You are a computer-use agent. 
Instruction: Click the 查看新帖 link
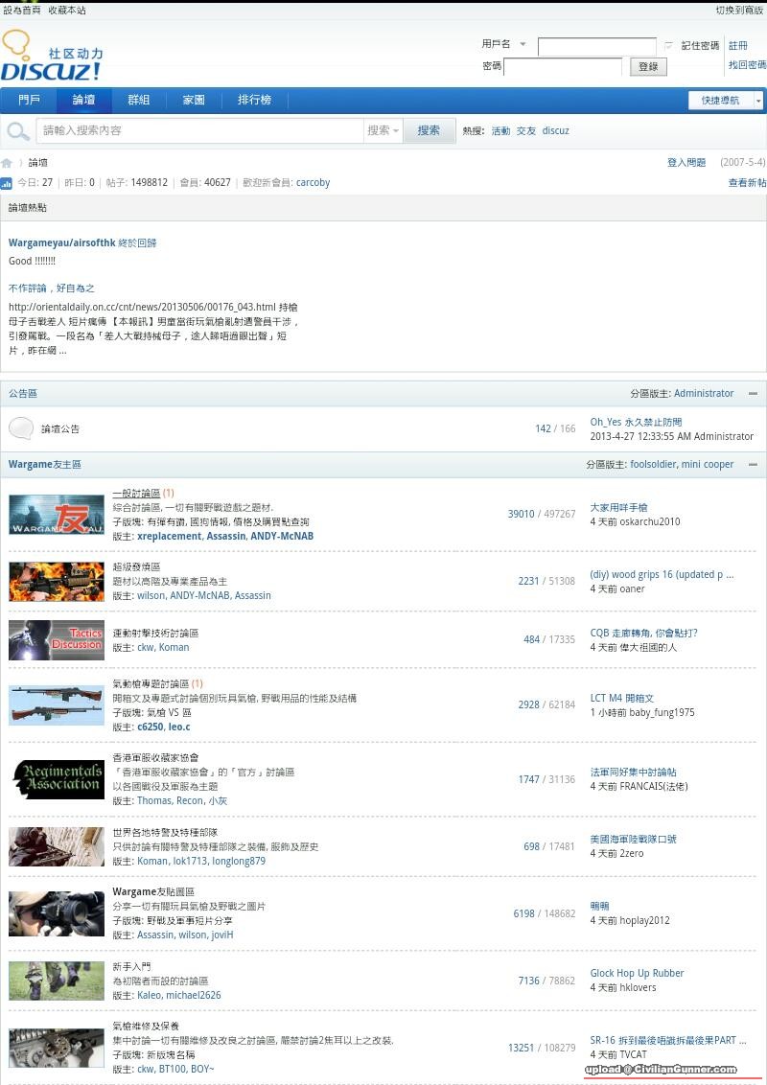(x=747, y=183)
